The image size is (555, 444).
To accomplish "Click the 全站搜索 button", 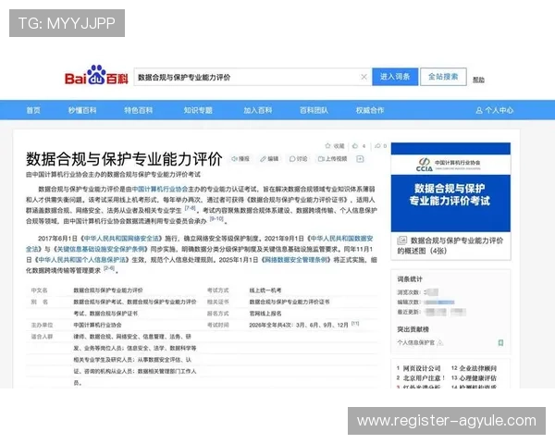I will (443, 77).
